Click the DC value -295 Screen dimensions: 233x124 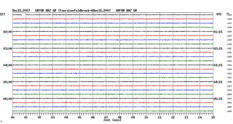tap(229, 82)
